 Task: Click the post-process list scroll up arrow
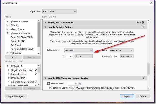tap(39, 66)
